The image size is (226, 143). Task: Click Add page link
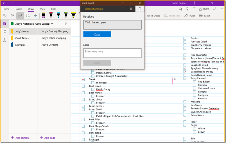[x=48, y=138]
